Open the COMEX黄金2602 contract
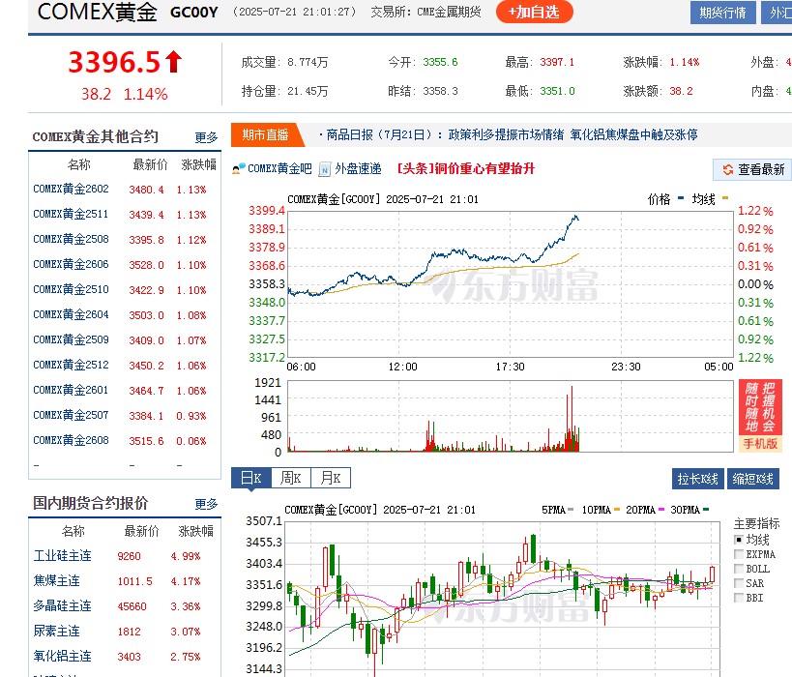792x677 pixels. pos(71,189)
